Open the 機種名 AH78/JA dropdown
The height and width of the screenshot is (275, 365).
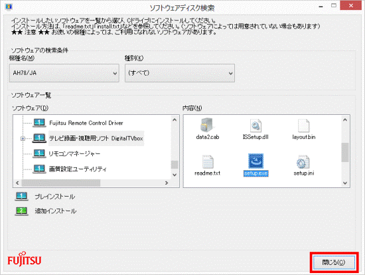(x=64, y=73)
